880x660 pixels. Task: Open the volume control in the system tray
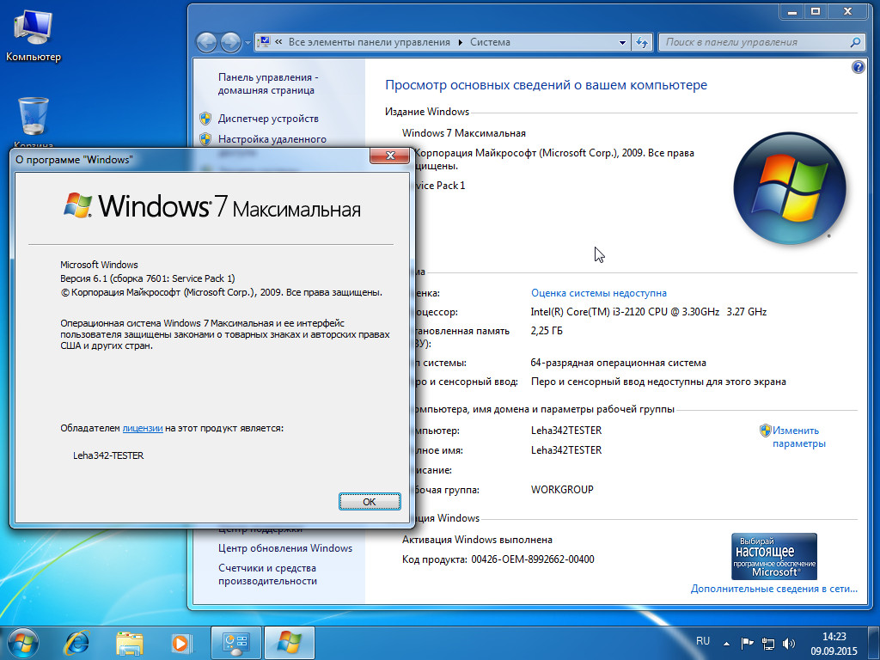coord(787,641)
